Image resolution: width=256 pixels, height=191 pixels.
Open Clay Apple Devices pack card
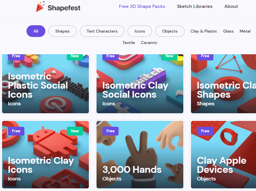coord(223,155)
